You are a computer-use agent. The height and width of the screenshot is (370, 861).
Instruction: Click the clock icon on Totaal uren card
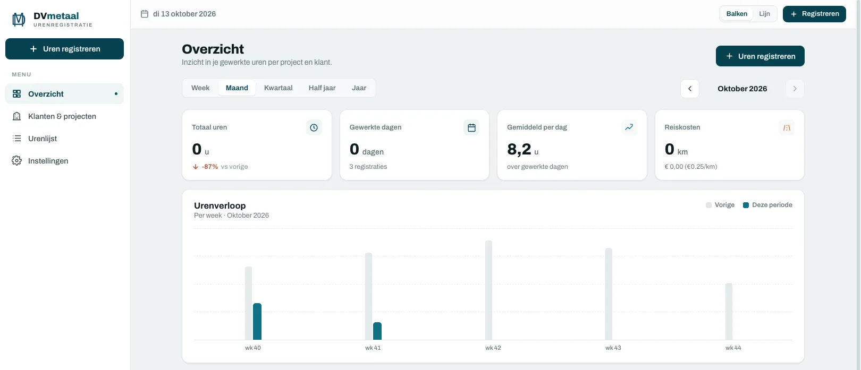tap(314, 127)
